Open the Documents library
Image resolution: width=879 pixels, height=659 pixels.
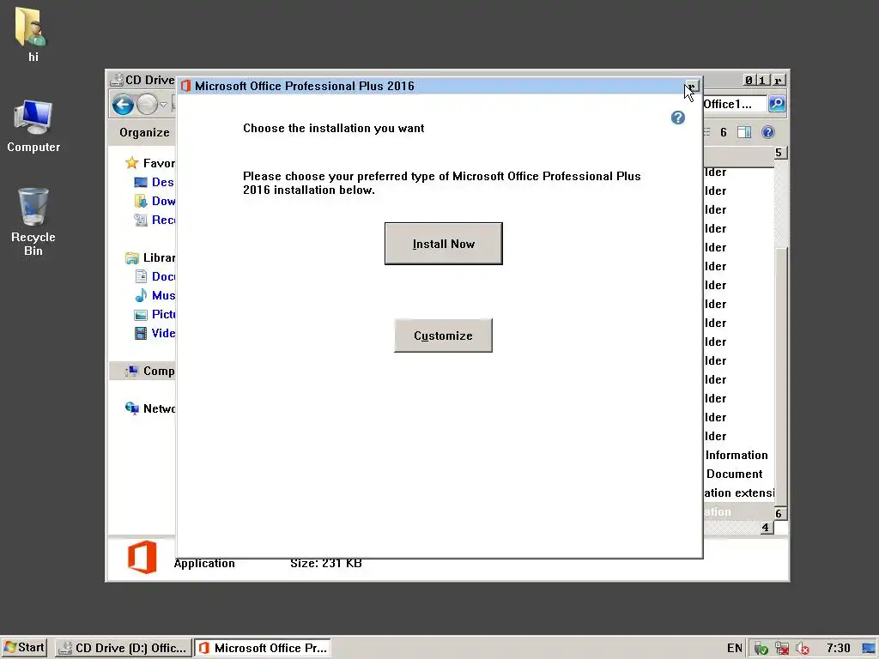pos(155,276)
